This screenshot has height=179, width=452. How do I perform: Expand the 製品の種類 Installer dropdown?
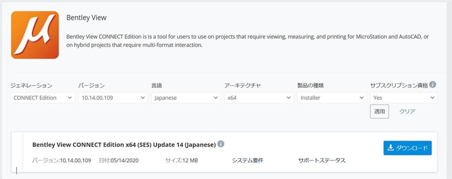[x=332, y=98]
